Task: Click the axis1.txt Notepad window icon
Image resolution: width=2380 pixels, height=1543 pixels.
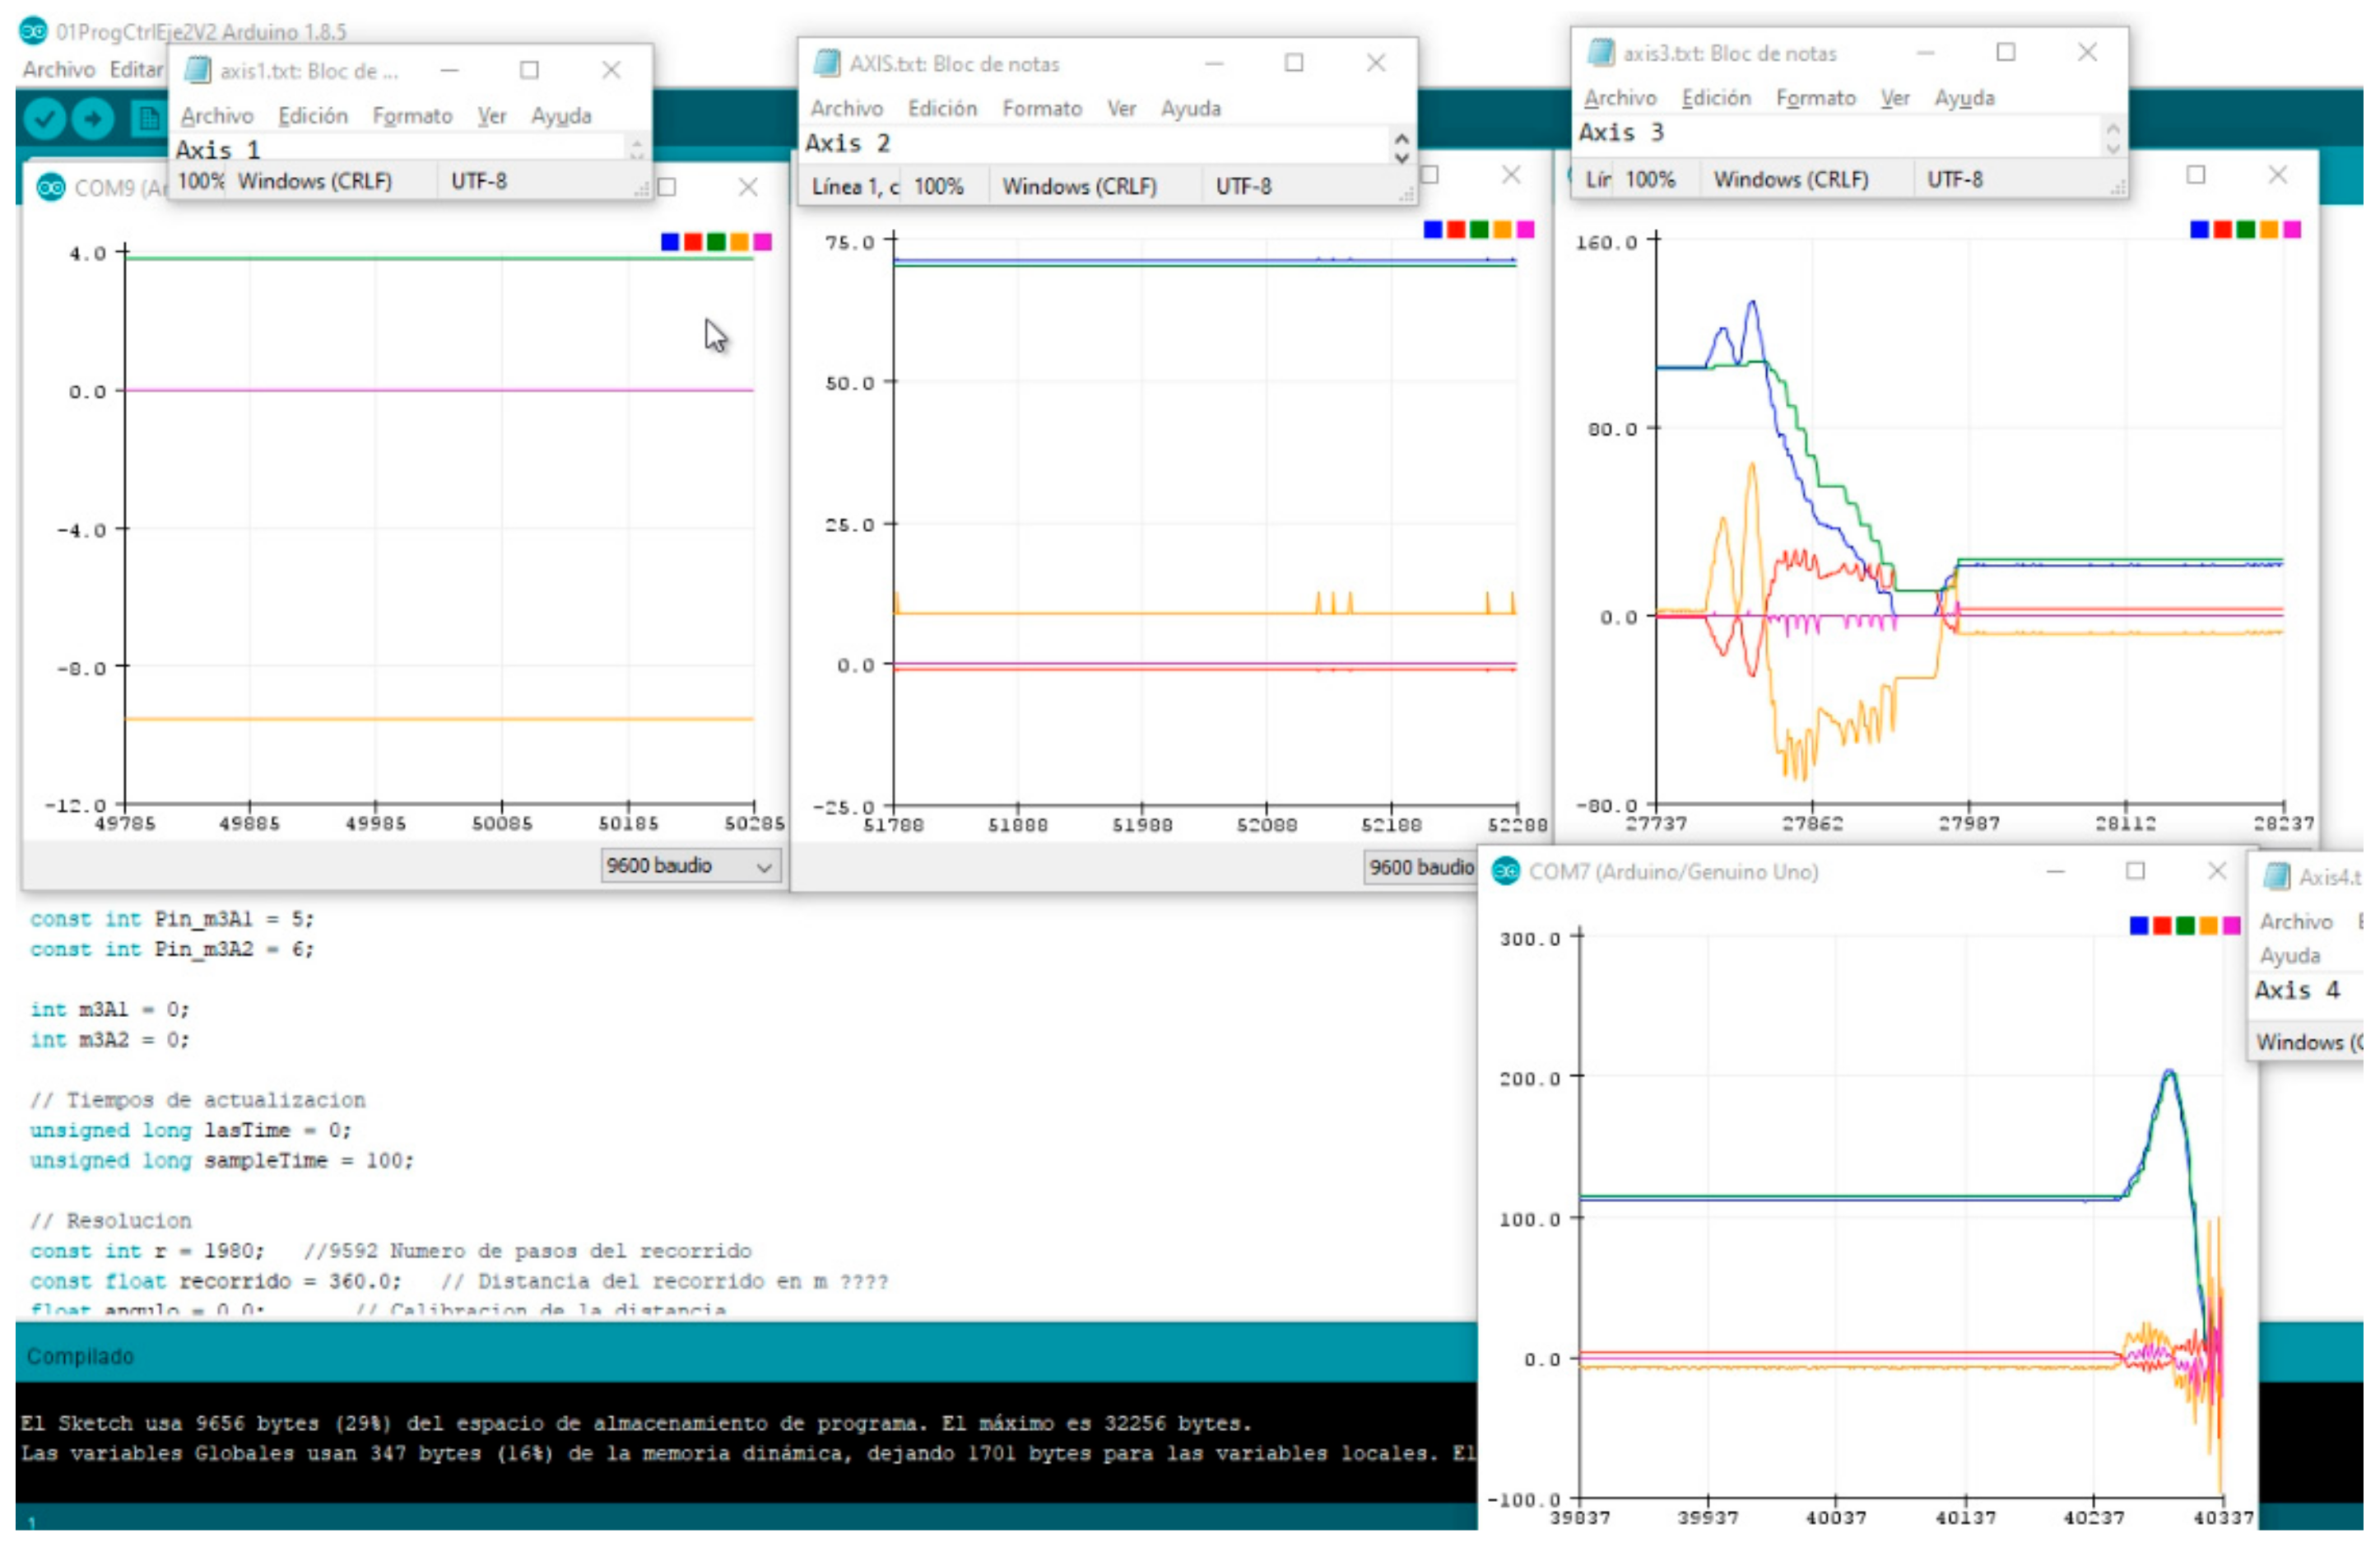Action: pos(198,70)
